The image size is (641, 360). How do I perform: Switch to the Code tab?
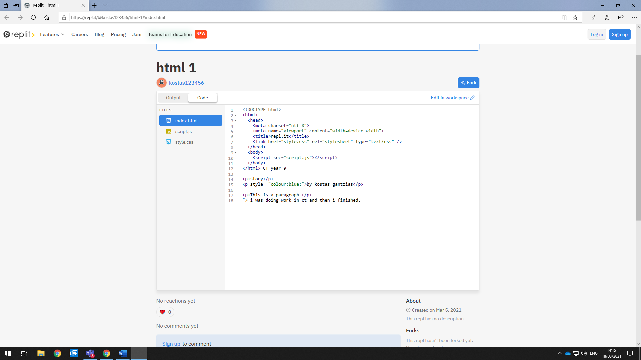(202, 98)
